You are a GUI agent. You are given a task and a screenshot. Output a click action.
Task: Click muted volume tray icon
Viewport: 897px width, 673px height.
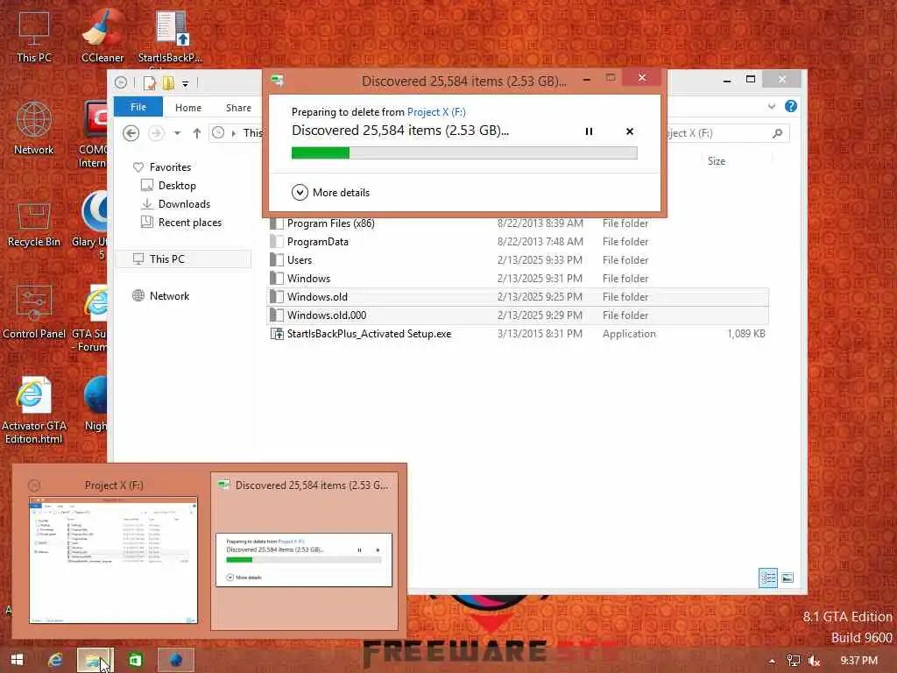pos(815,661)
